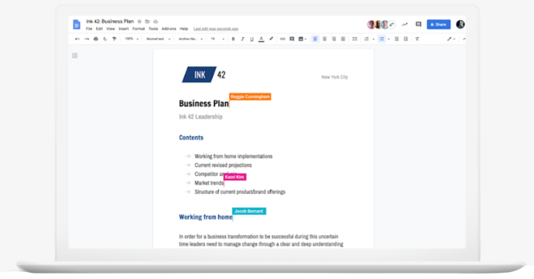The width and height of the screenshot is (534, 279).
Task: Open the Format menu
Action: click(x=139, y=29)
